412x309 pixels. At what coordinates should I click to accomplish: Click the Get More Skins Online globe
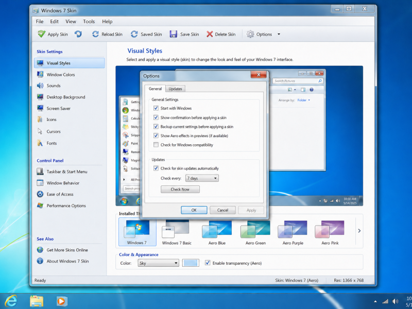tap(40, 250)
